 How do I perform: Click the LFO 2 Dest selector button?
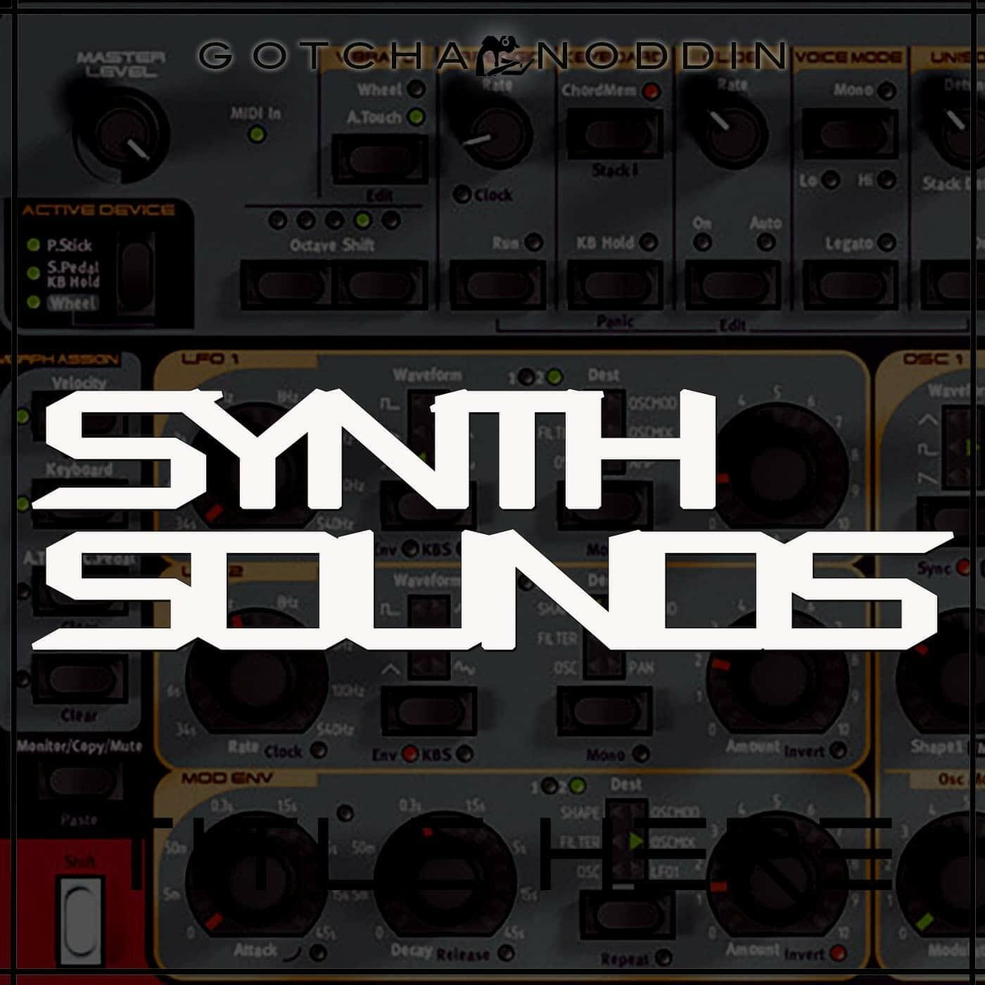[x=604, y=711]
